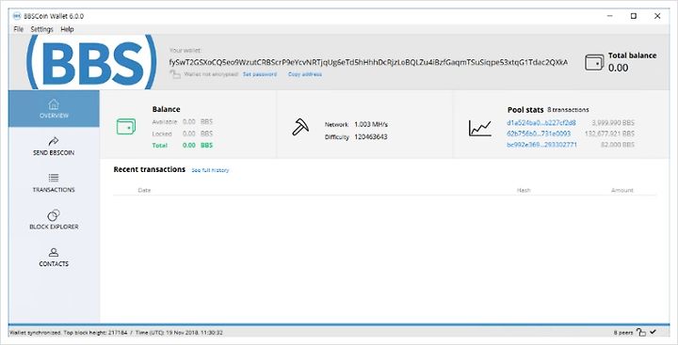Click the BBSCoin title bar app icon
The height and width of the screenshot is (345, 678).
17,16
